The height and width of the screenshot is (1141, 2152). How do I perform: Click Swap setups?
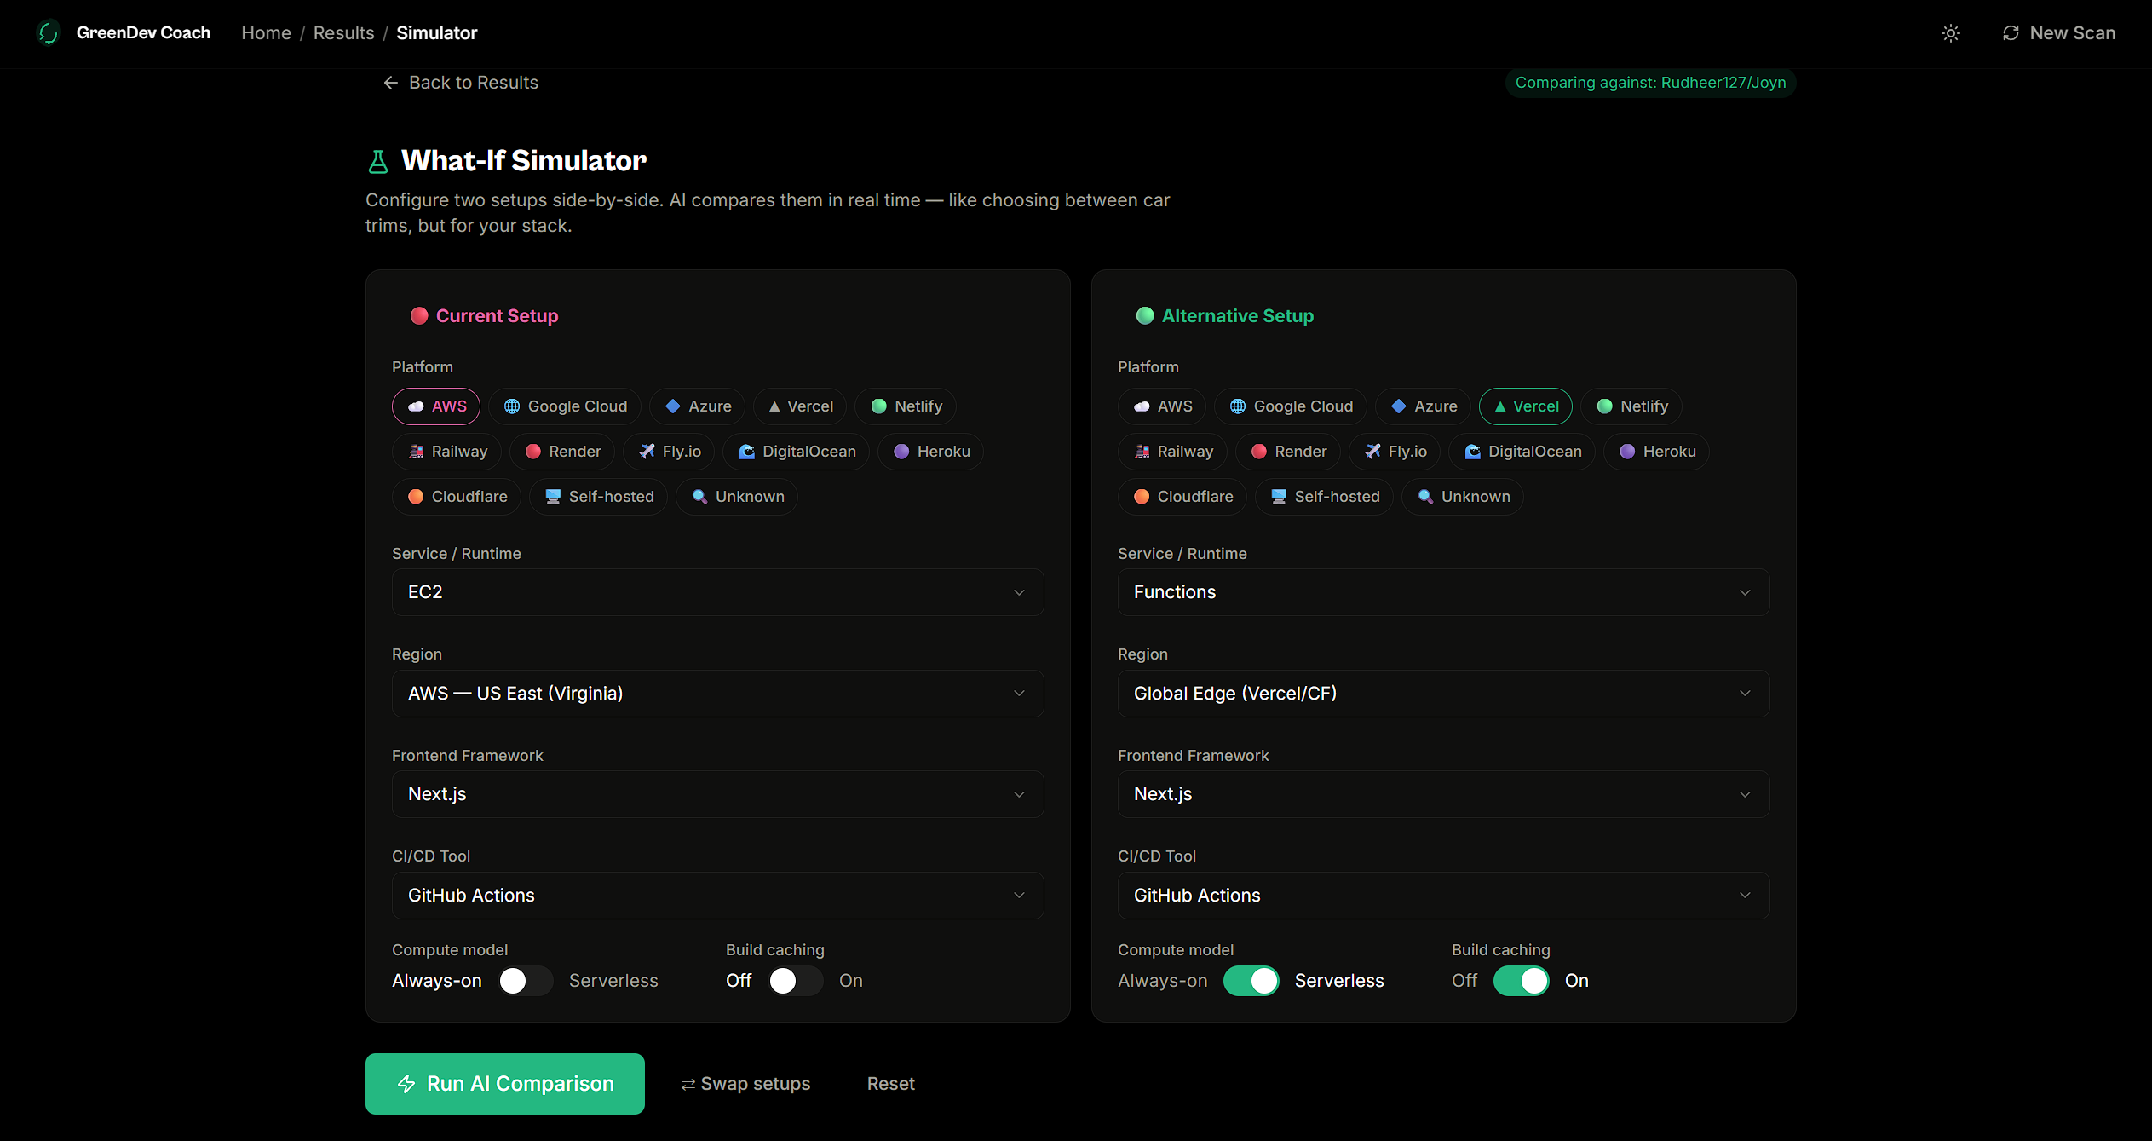point(745,1084)
